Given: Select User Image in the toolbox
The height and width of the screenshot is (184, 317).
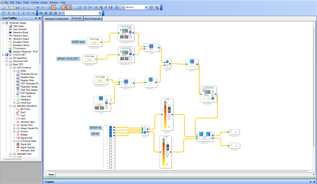Looking at the screenshot, I should tap(18, 26).
